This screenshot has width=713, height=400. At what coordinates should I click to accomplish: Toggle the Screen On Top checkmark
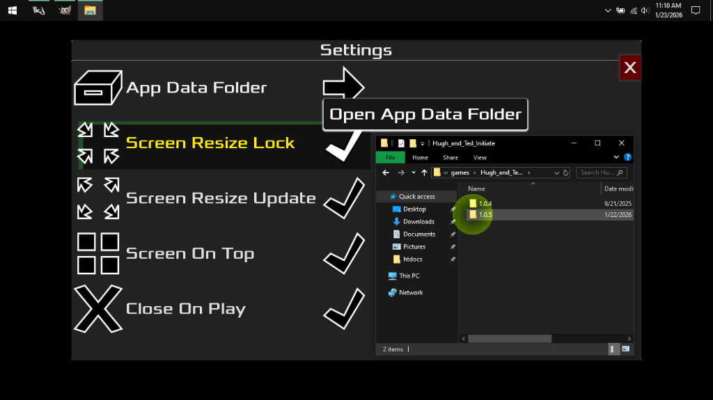pyautogui.click(x=344, y=254)
